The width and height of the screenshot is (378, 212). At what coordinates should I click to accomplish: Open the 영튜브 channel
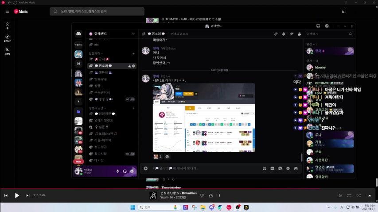click(112, 72)
